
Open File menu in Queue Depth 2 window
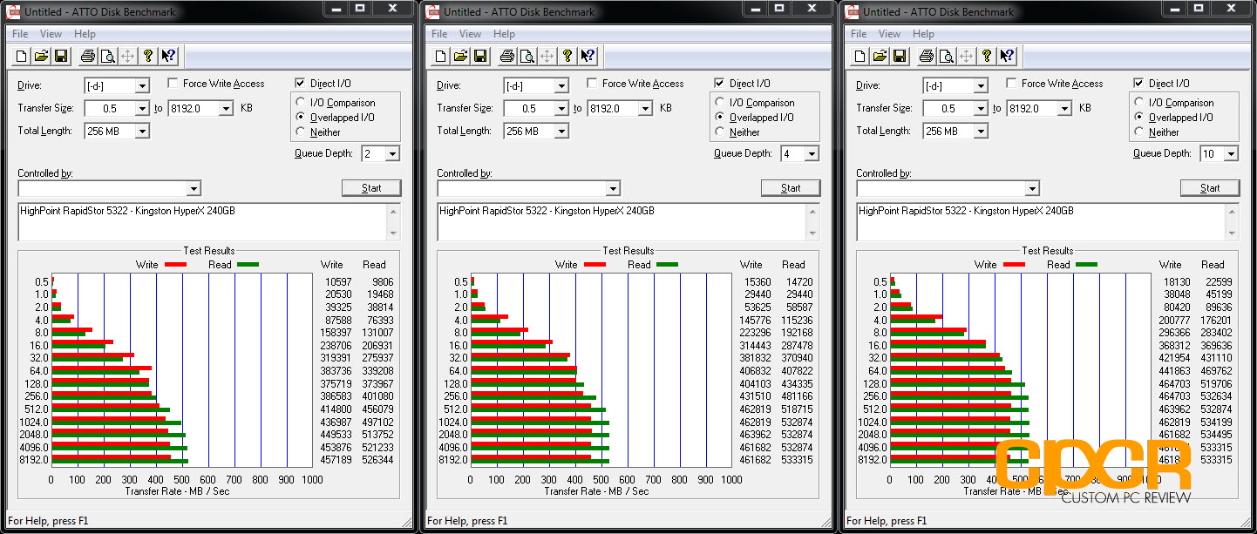point(20,34)
